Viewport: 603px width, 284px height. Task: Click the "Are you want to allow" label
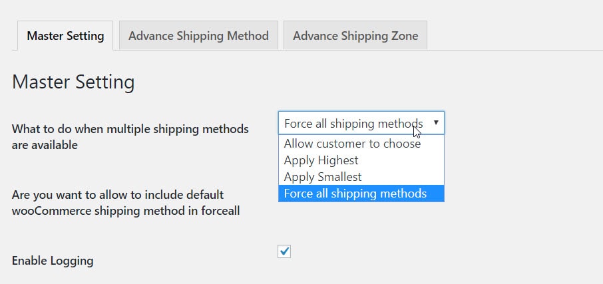118,195
